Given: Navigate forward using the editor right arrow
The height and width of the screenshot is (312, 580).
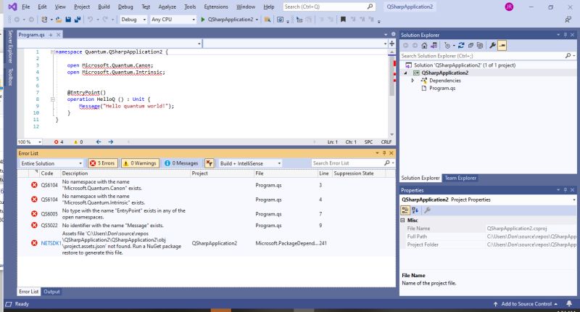Looking at the screenshot, I should click(111, 141).
